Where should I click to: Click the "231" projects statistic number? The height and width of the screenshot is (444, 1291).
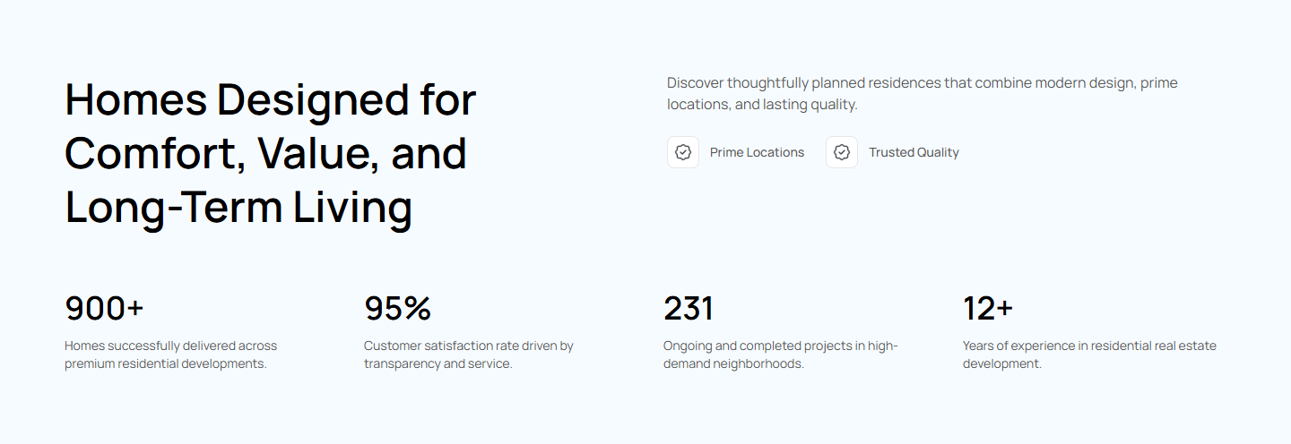[688, 308]
